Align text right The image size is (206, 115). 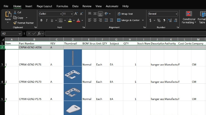point(100,20)
